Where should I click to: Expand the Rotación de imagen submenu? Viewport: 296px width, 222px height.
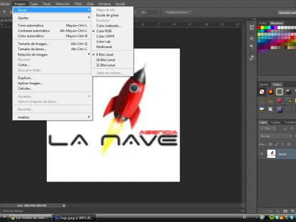[x=52, y=54]
